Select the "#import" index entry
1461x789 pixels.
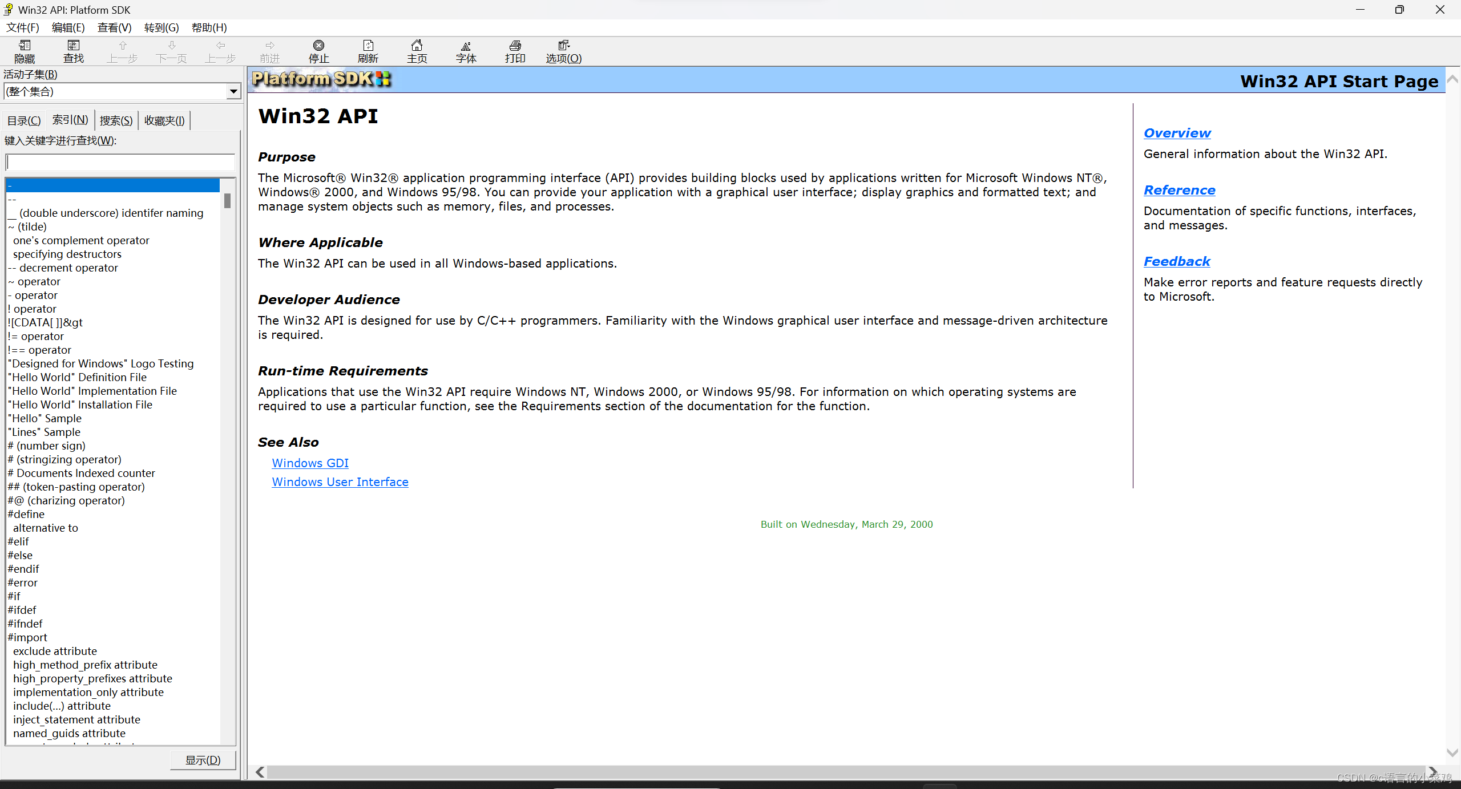pos(27,637)
